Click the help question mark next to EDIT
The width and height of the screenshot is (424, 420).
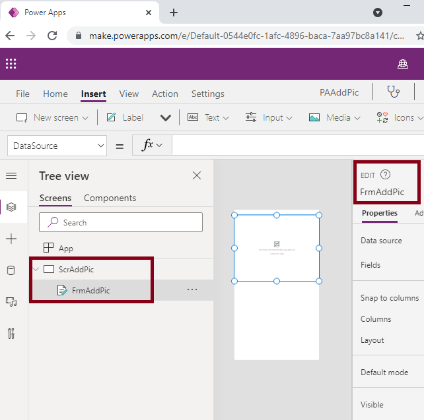point(385,175)
